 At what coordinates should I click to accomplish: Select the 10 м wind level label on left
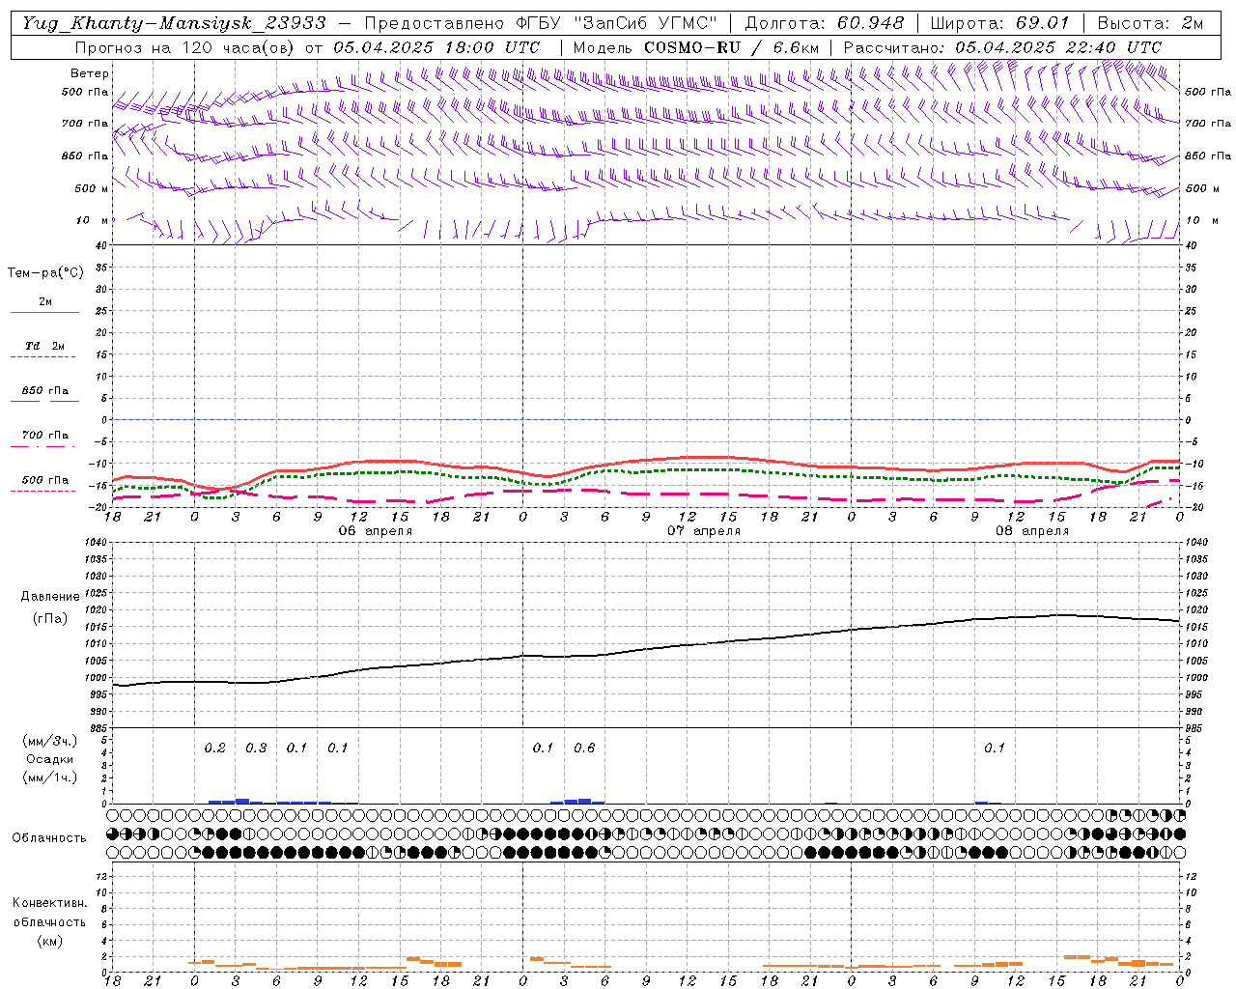(92, 221)
